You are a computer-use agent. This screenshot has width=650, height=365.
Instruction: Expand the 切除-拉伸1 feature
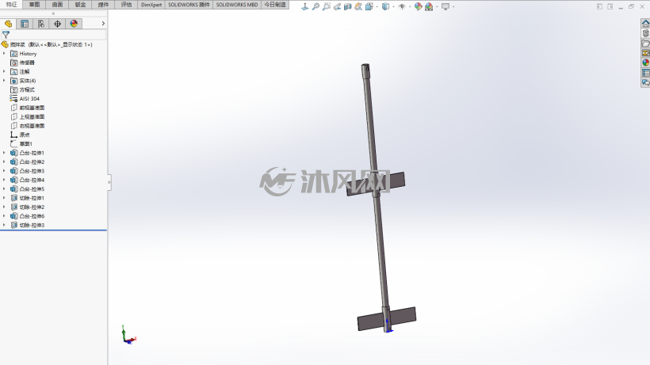point(4,198)
